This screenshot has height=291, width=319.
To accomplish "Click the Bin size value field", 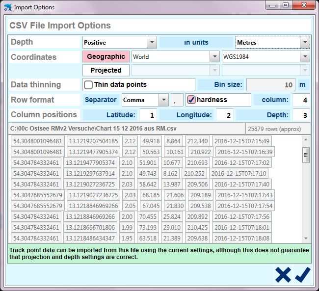I will pos(270,85).
